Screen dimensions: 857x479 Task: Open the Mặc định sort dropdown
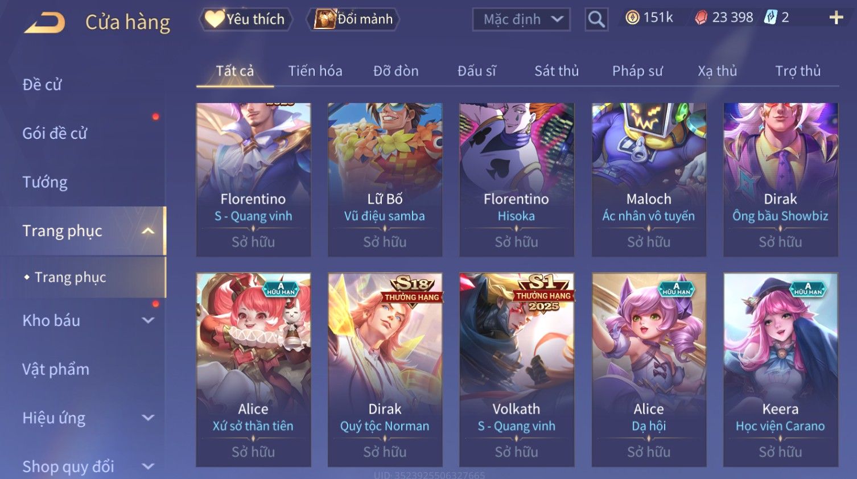pyautogui.click(x=521, y=19)
